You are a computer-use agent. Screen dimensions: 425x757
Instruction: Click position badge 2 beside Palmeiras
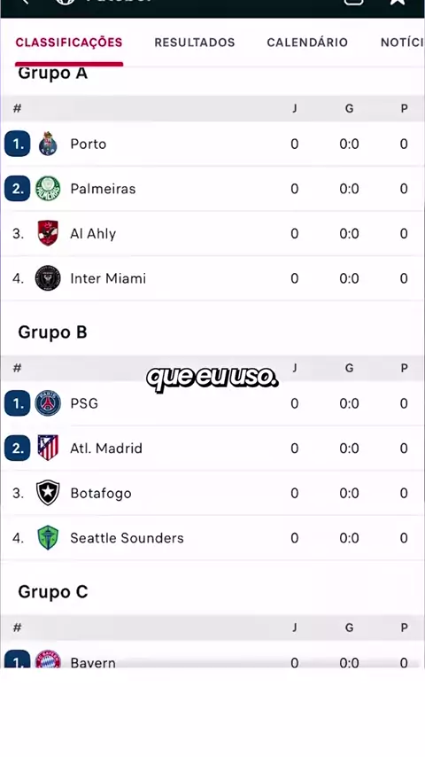[x=18, y=189]
